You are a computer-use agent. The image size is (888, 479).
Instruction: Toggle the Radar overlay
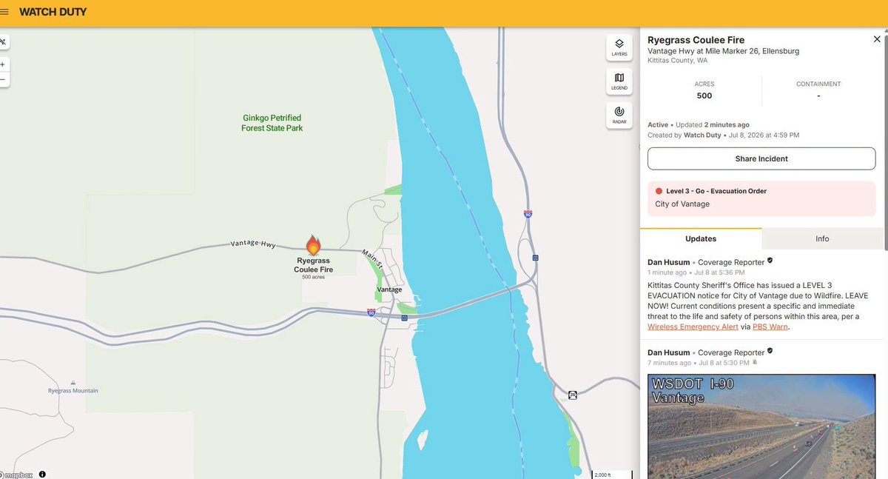click(619, 115)
